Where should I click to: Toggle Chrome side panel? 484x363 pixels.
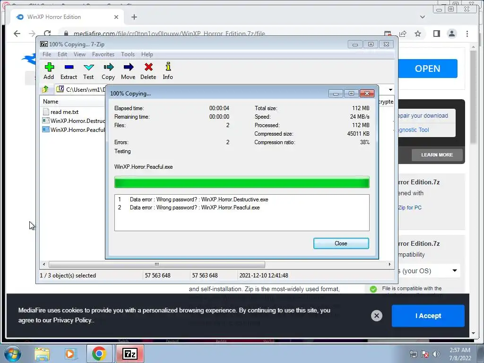(x=436, y=34)
